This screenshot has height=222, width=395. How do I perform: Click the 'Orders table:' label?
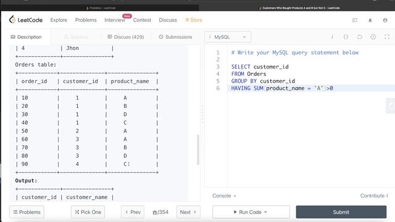pos(36,65)
